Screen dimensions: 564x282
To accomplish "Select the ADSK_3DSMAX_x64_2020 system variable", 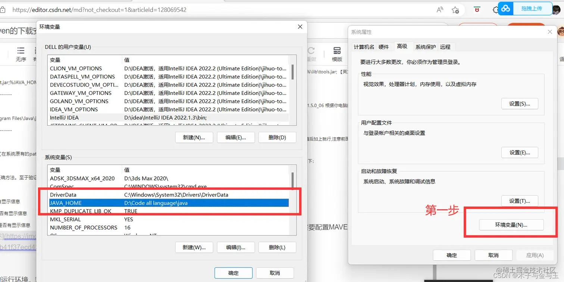I will click(169, 178).
